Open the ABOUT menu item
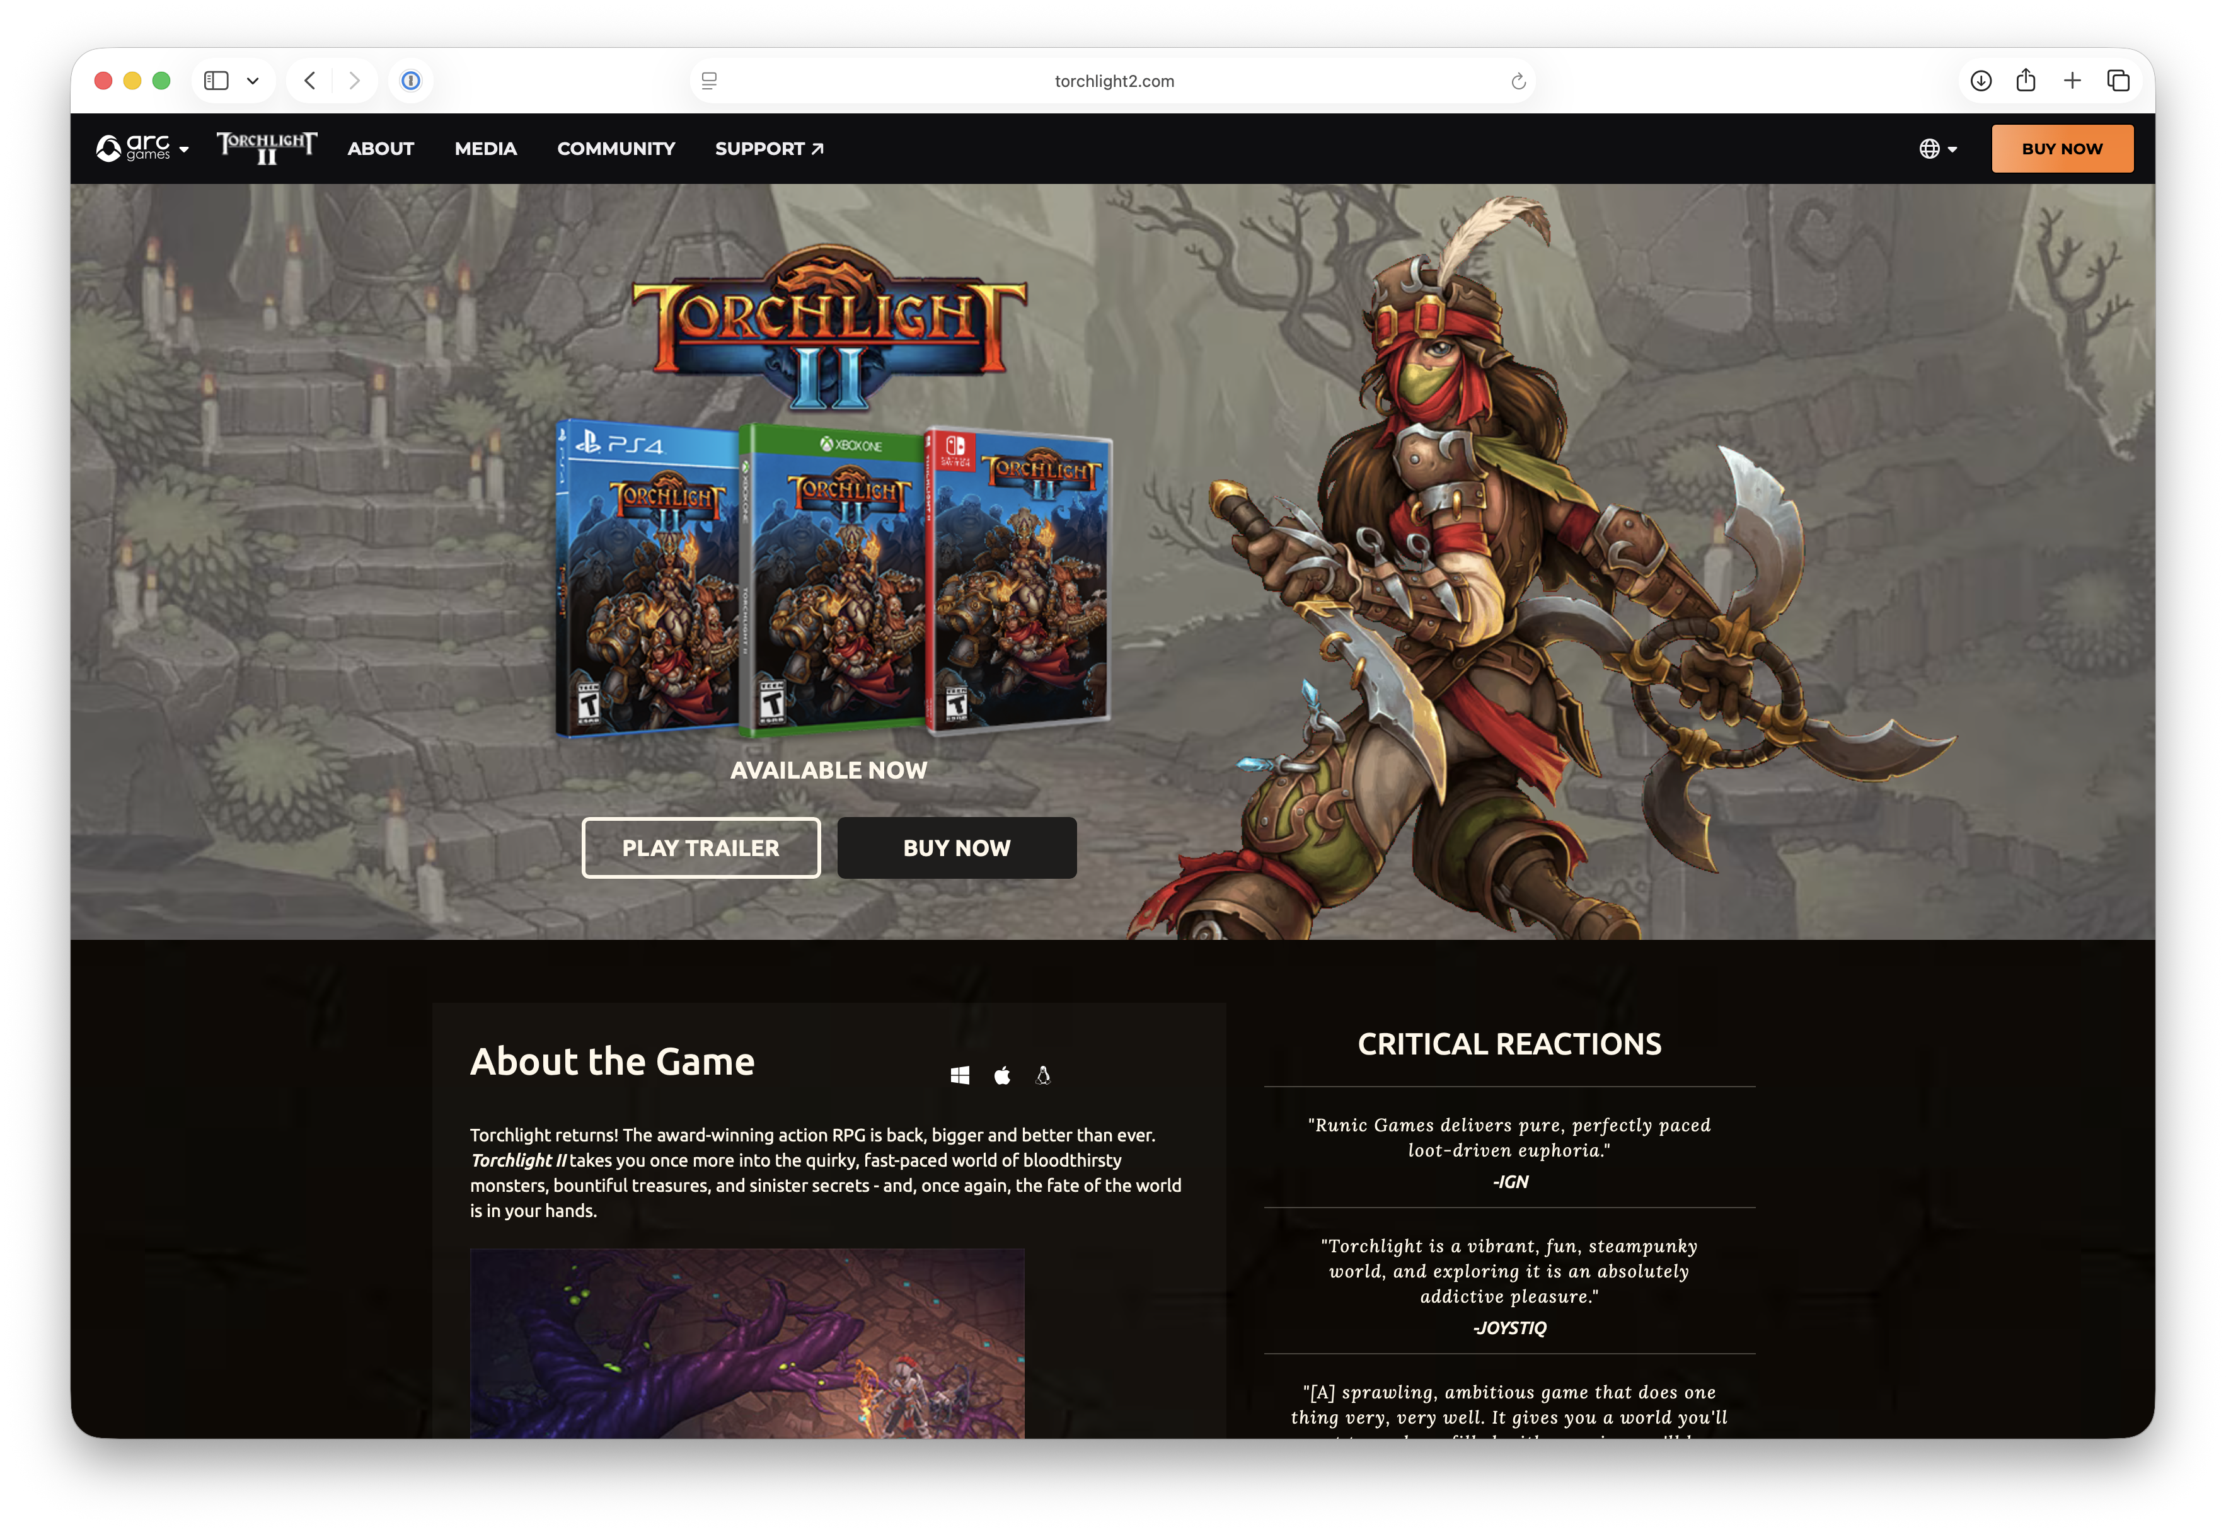The height and width of the screenshot is (1532, 2226). click(x=380, y=149)
